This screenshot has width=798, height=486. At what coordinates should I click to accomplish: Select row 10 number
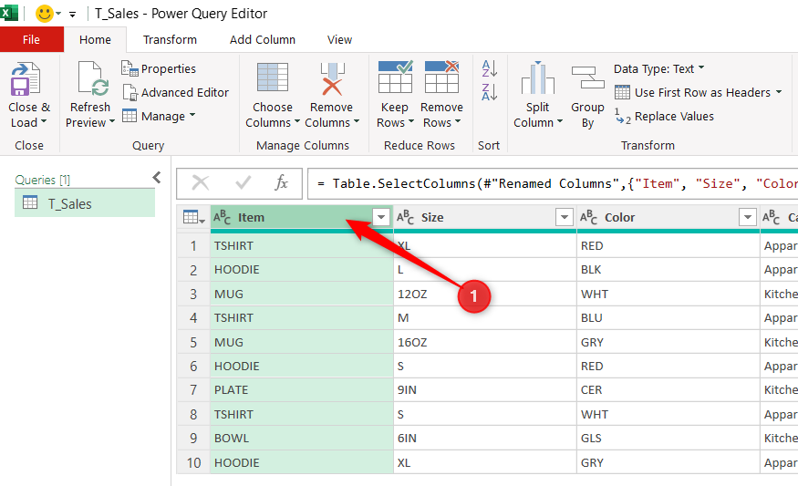coord(193,462)
